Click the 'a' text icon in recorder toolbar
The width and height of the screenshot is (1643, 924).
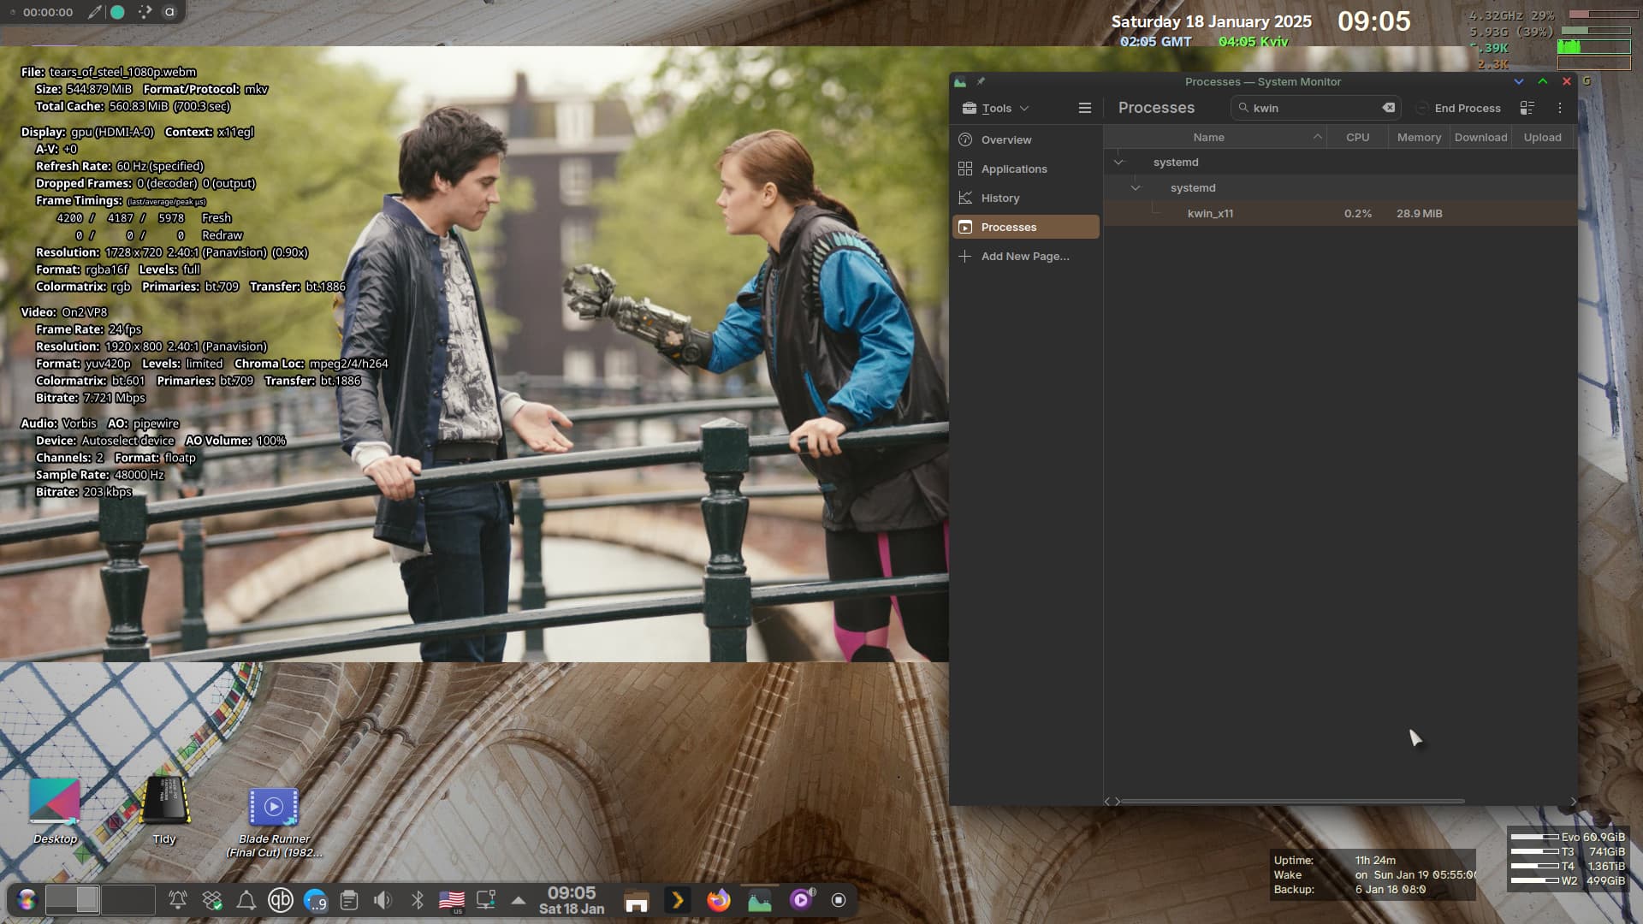pyautogui.click(x=169, y=12)
